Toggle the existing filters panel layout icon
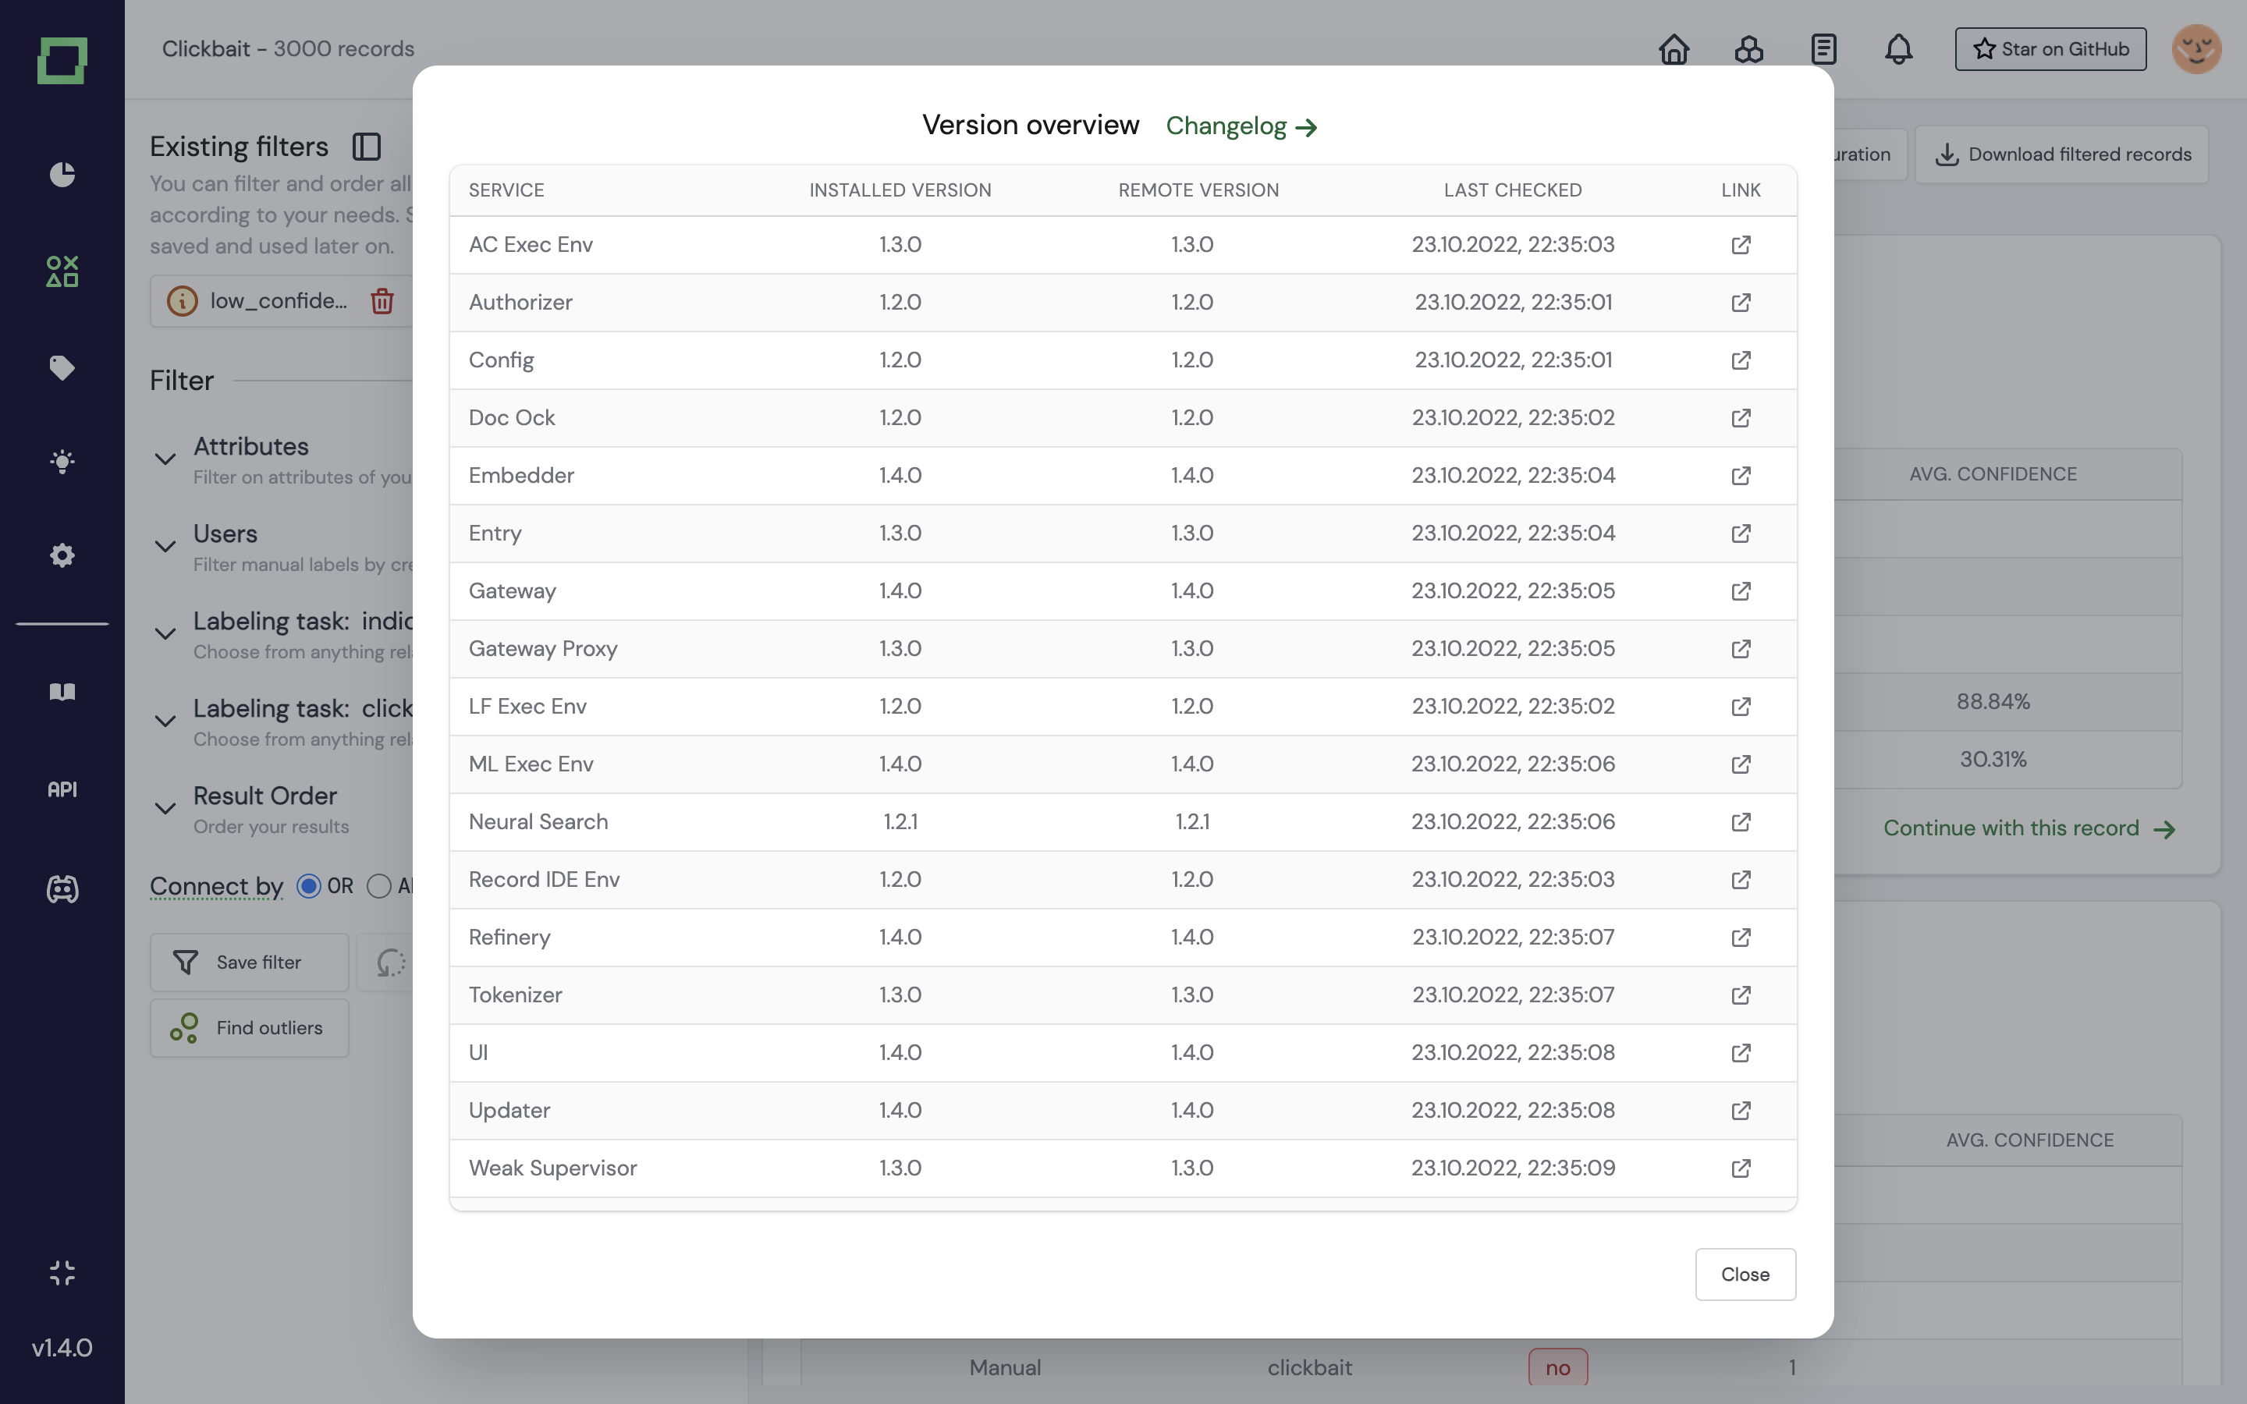The width and height of the screenshot is (2247, 1404). [367, 147]
